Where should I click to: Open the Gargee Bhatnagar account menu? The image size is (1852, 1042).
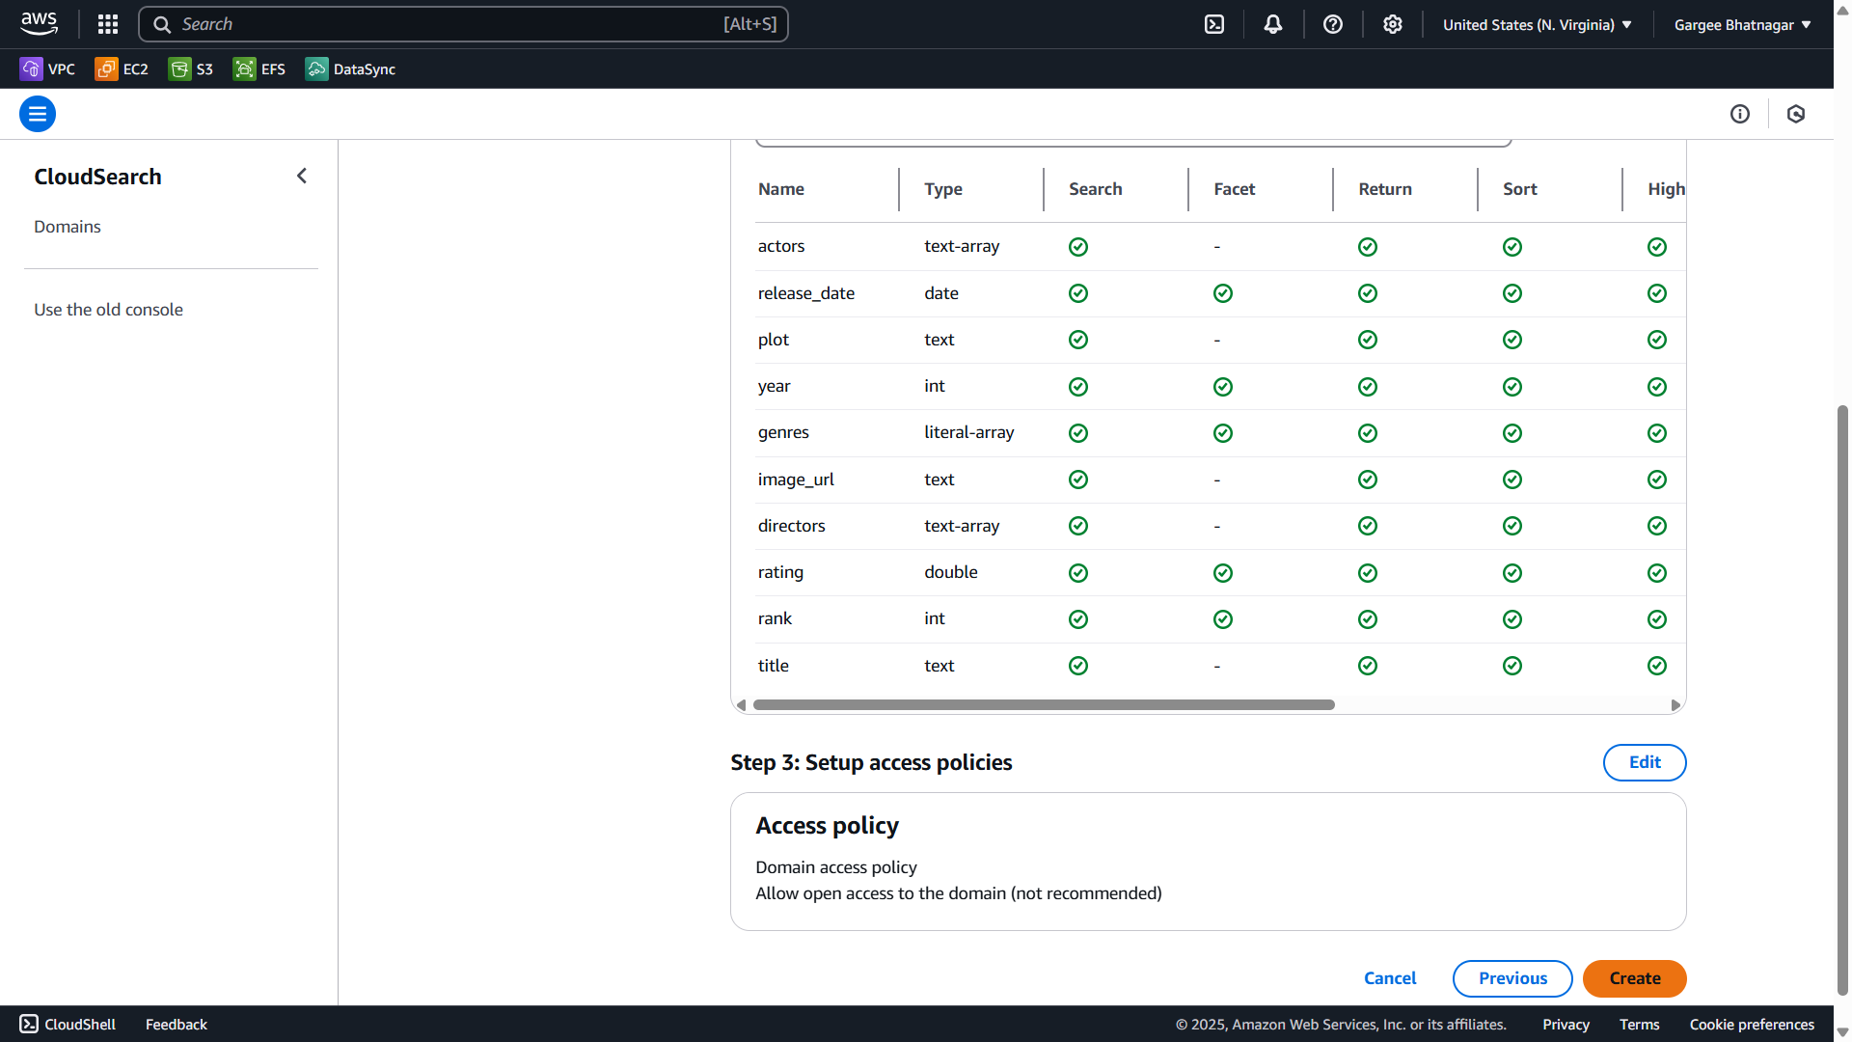tap(1742, 24)
